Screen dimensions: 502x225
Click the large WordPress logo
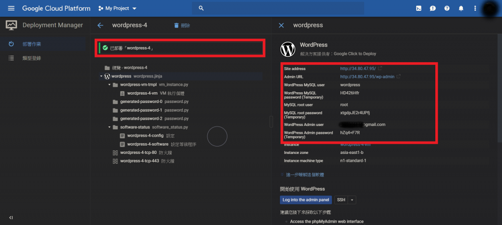coord(288,50)
